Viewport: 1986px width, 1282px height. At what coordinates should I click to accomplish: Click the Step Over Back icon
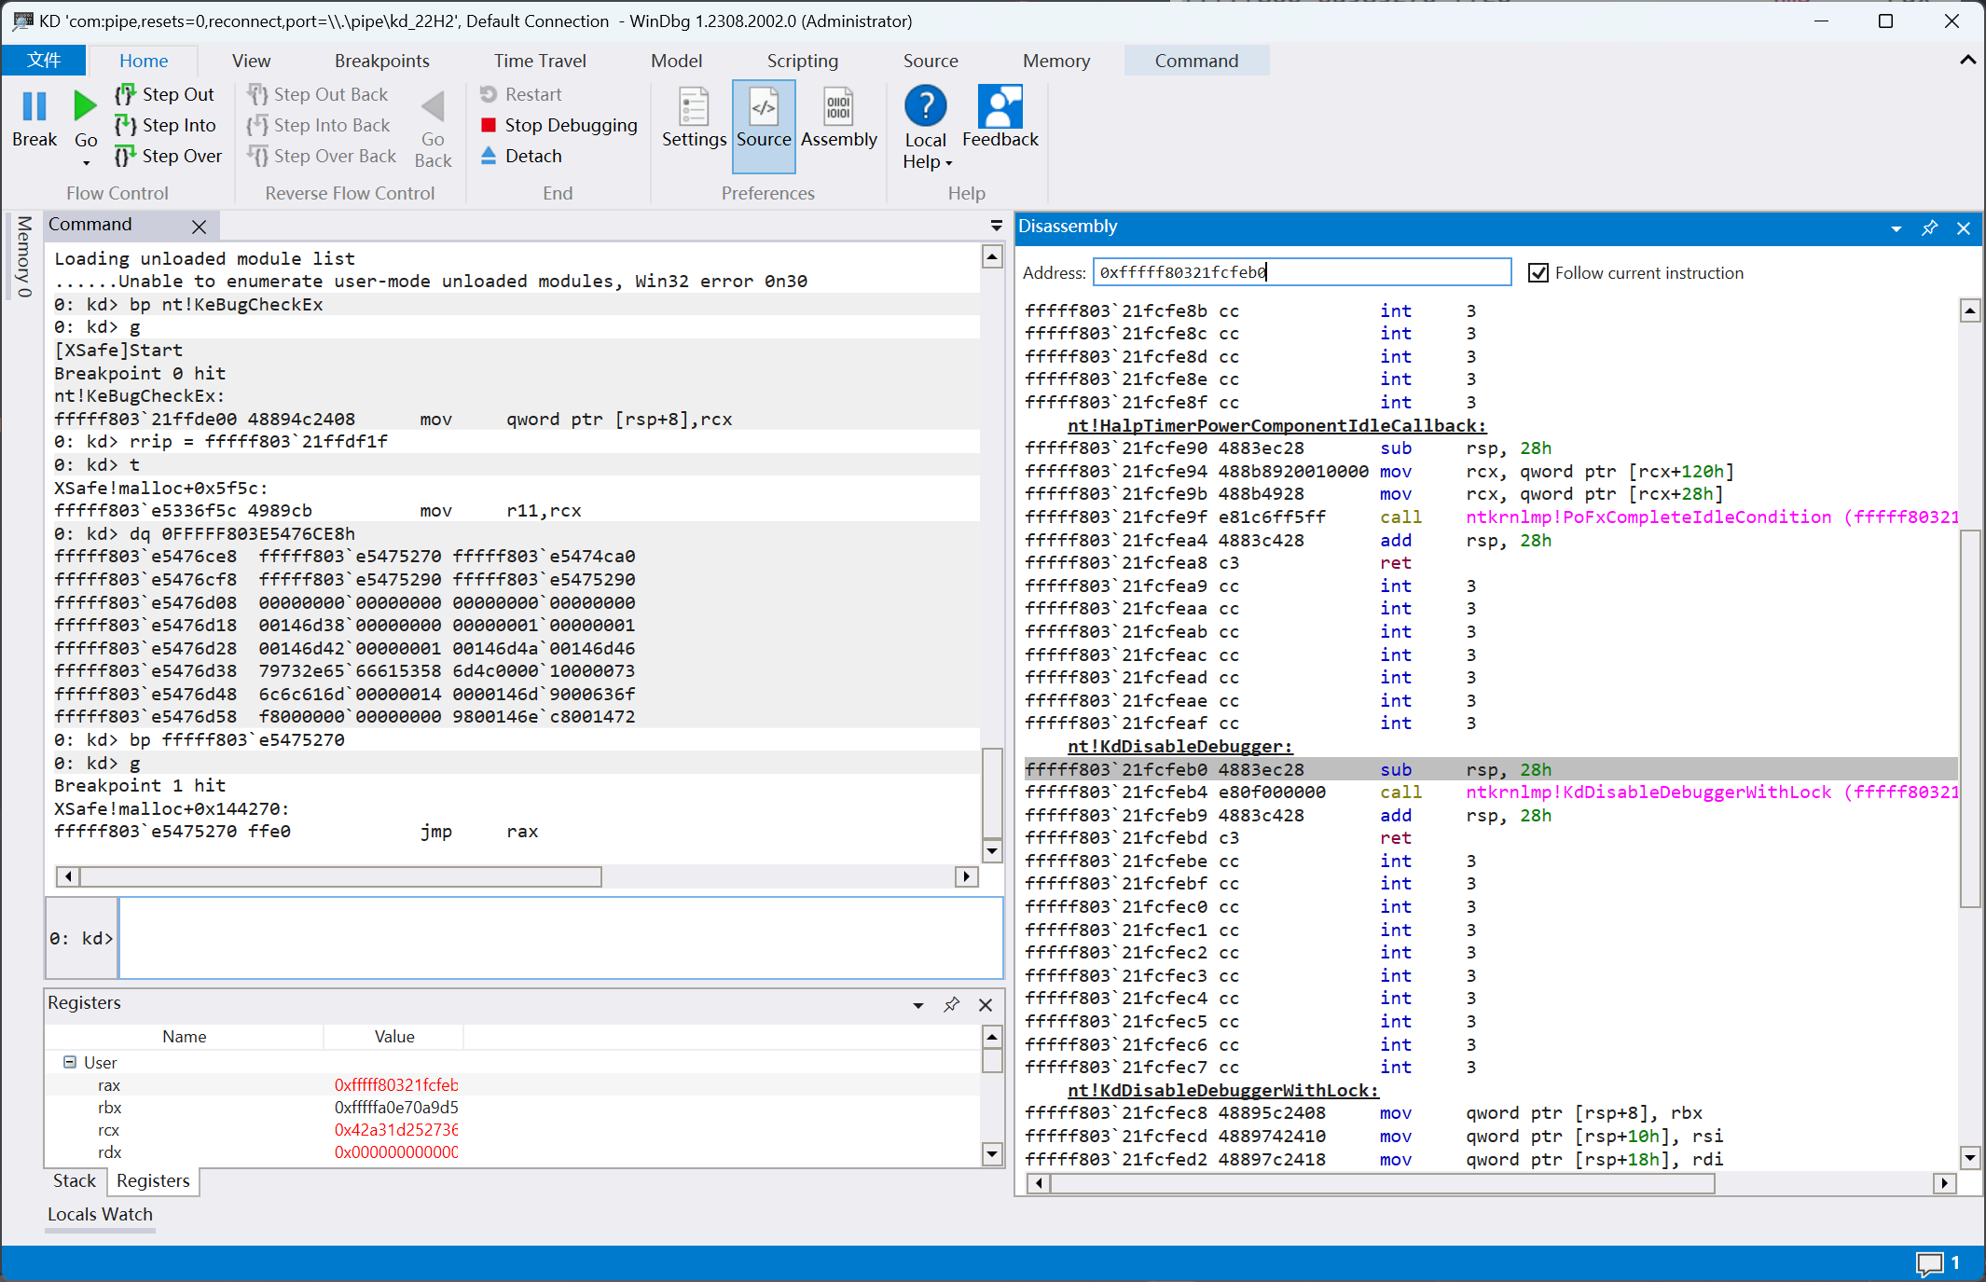point(257,156)
